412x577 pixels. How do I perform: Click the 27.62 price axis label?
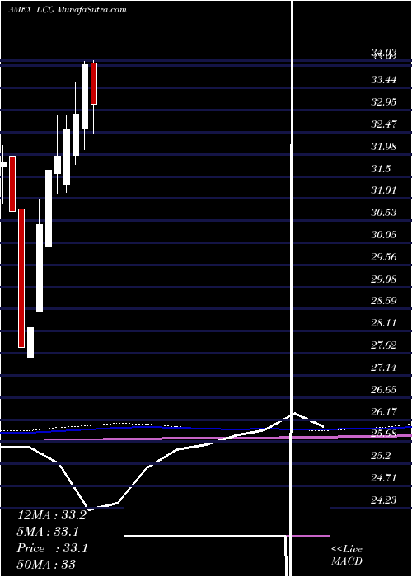coord(384,345)
